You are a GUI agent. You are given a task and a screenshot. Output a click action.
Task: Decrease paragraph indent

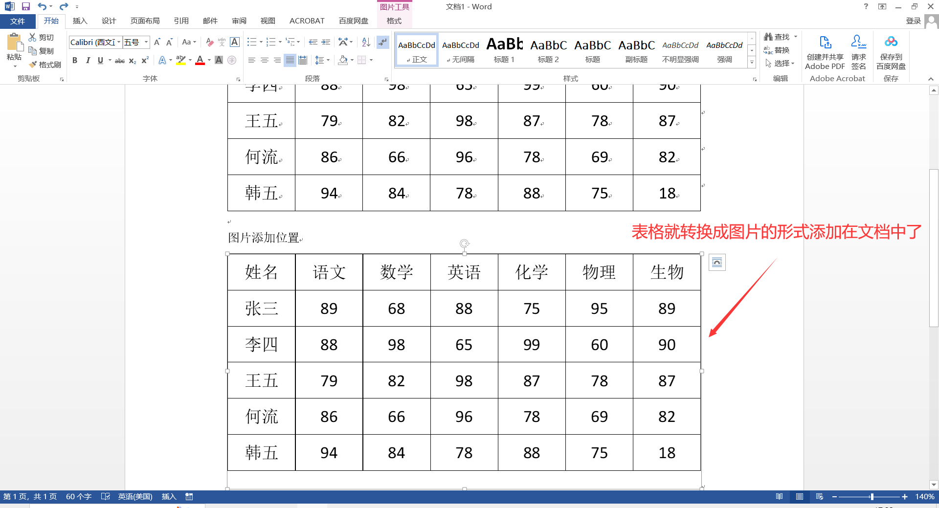(313, 42)
